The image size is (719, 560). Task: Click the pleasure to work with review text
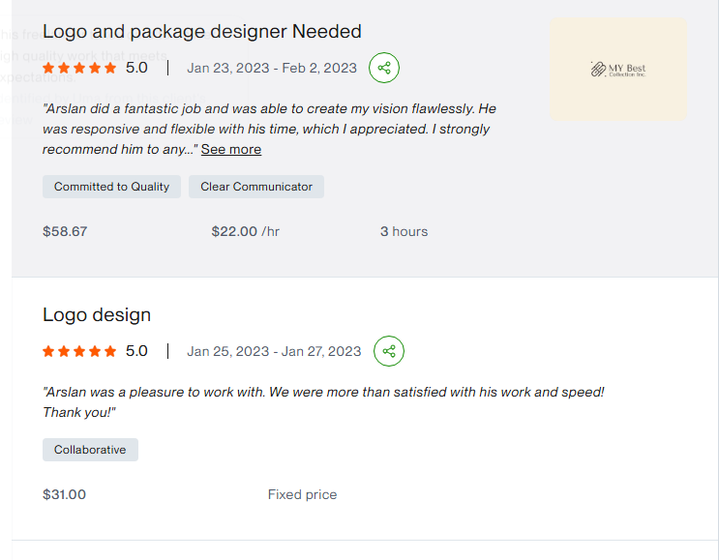323,402
